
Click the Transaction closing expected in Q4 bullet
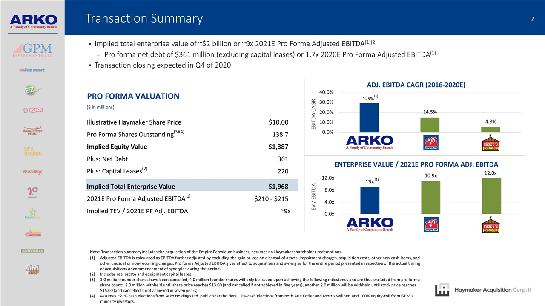pyautogui.click(x=163, y=65)
